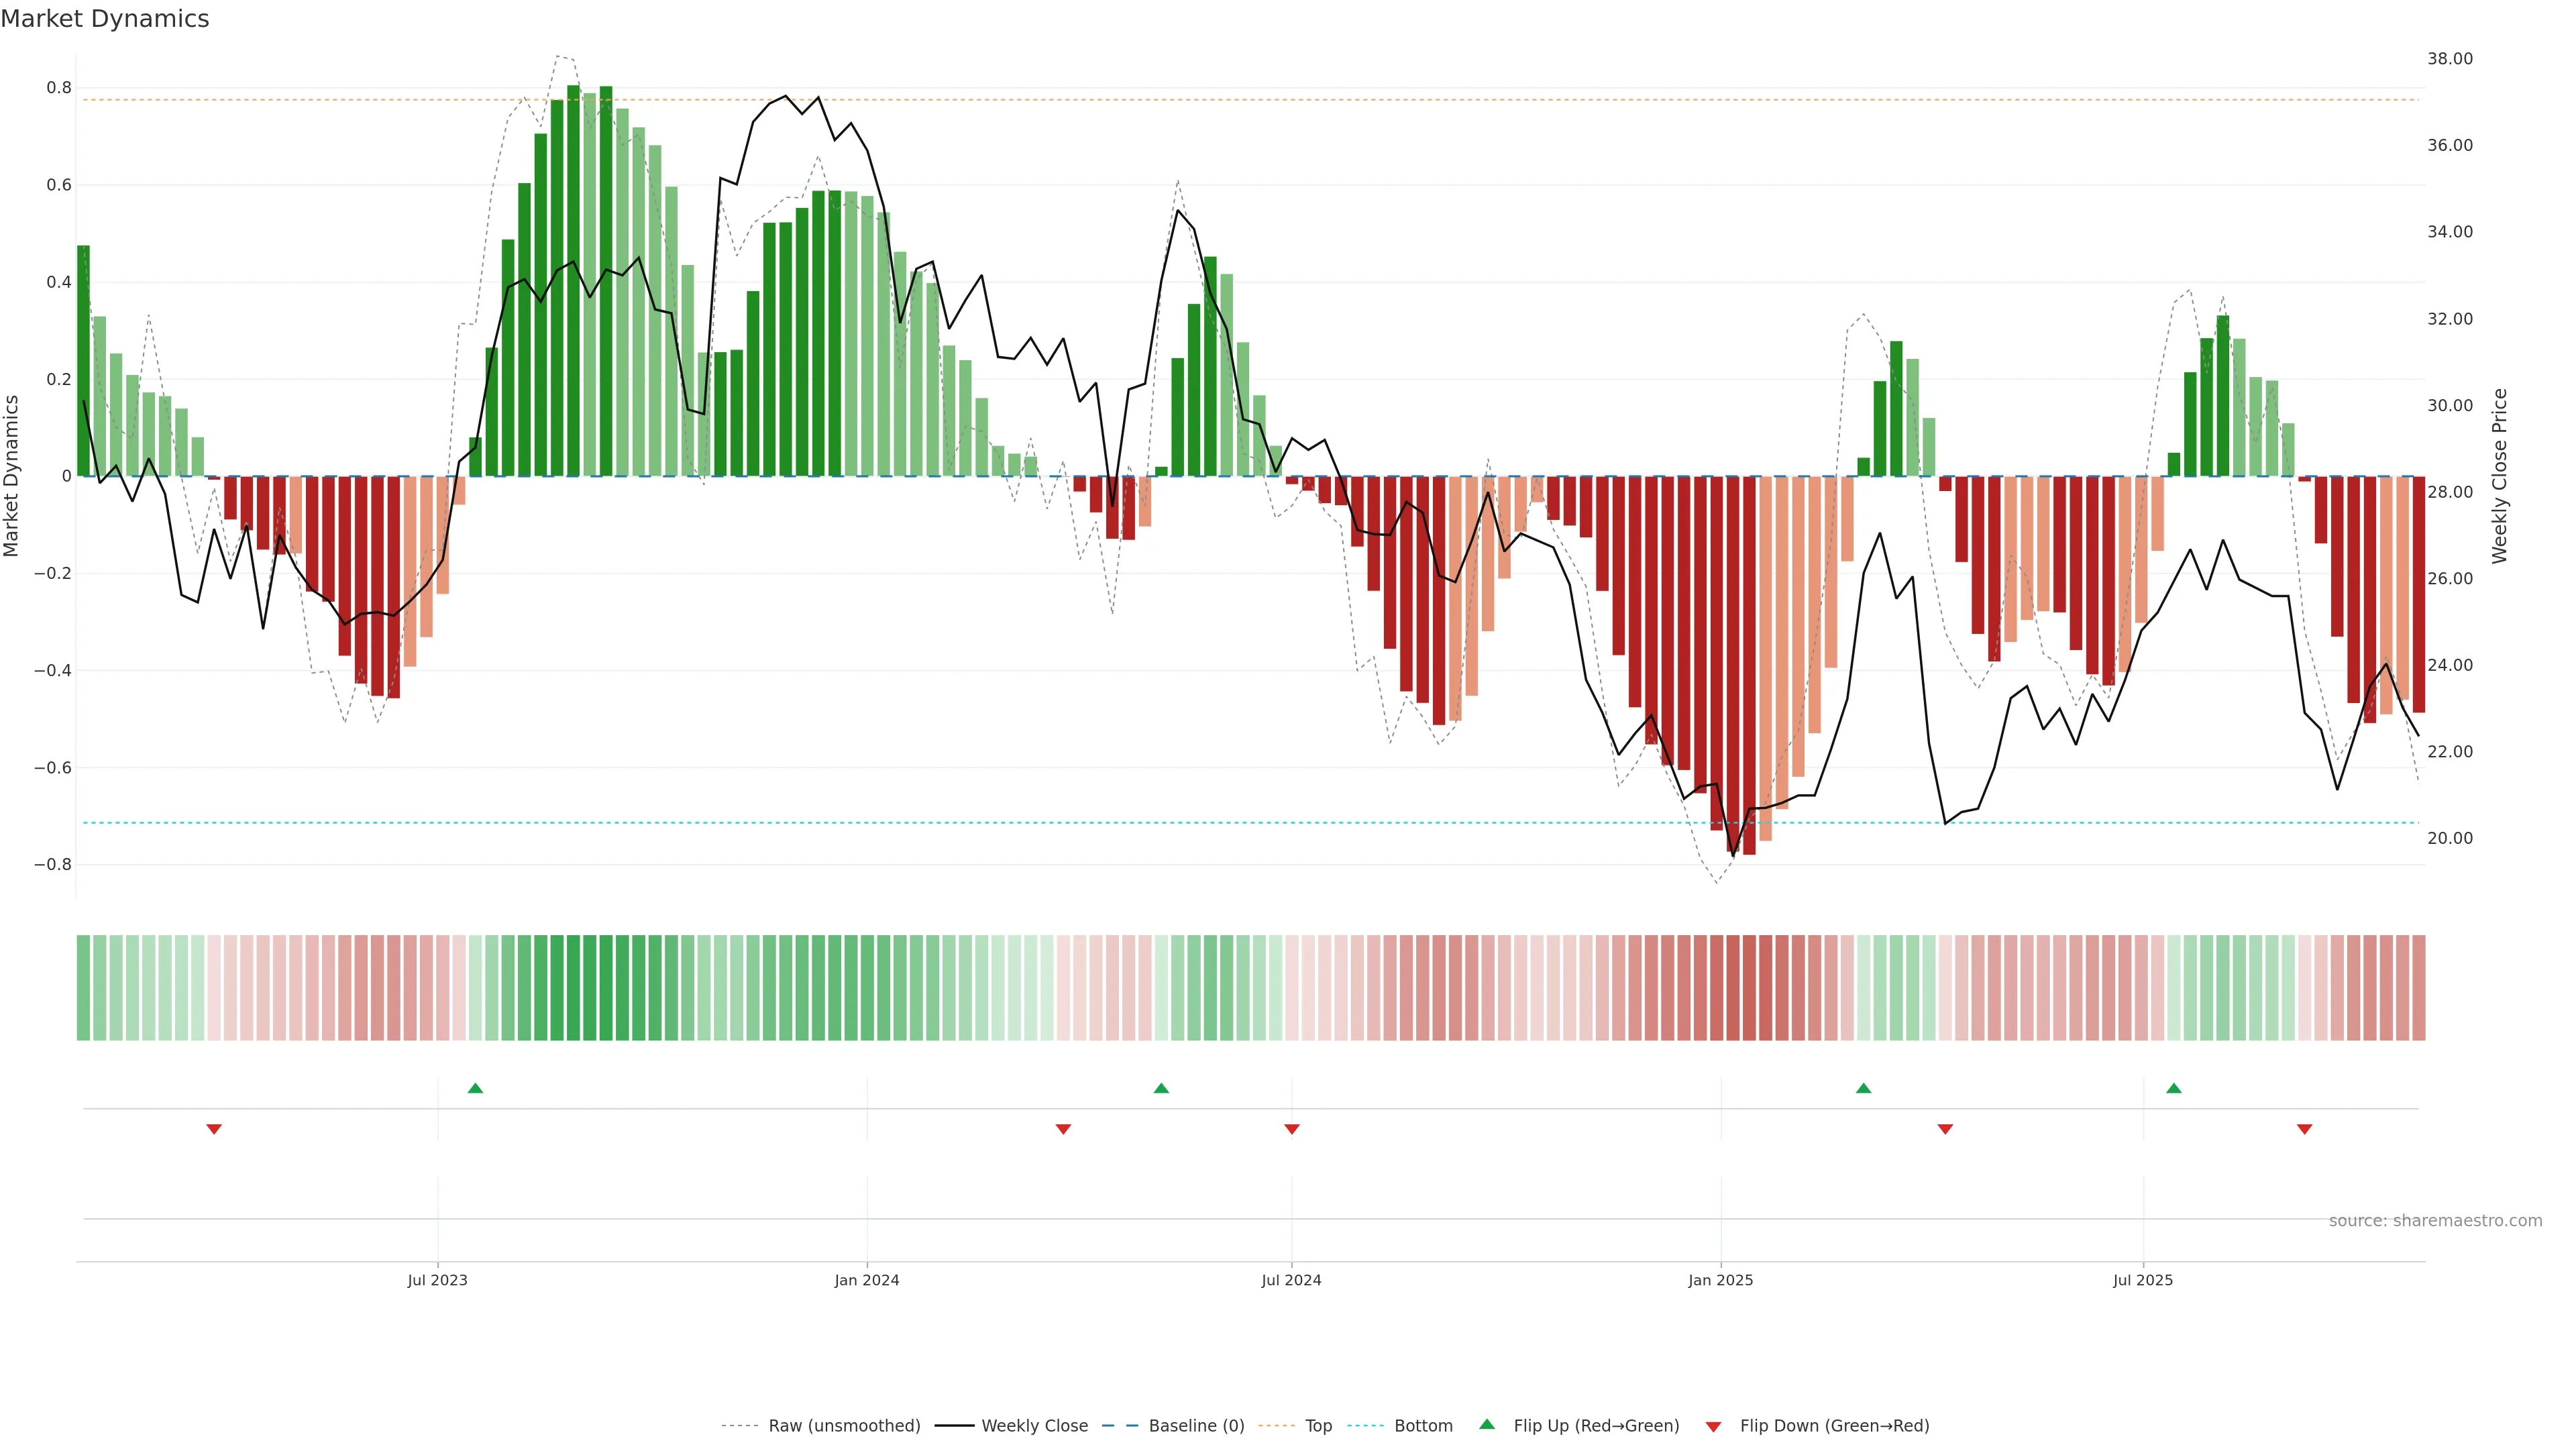Click the source: sharemaestro.com text
This screenshot has width=2576, height=1449.
2435,1221
